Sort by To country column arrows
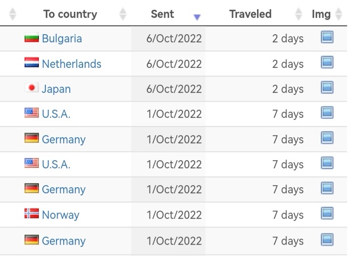The width and height of the screenshot is (363, 256). [x=123, y=14]
